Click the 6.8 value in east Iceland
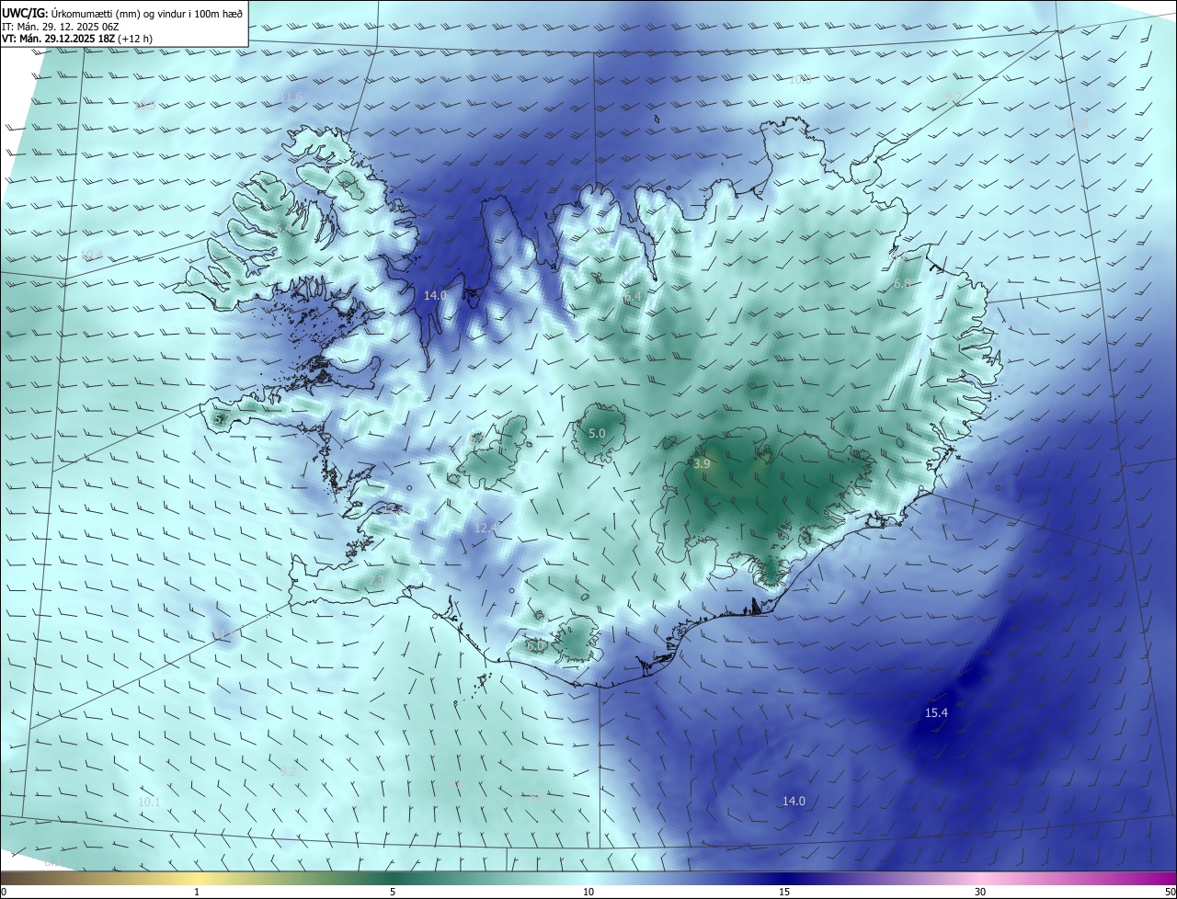Image resolution: width=1177 pixels, height=899 pixels. pyautogui.click(x=902, y=284)
